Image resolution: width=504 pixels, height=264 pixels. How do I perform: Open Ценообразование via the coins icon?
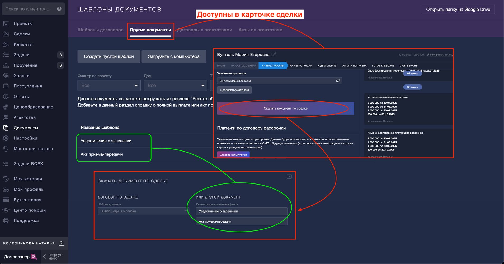[6, 107]
